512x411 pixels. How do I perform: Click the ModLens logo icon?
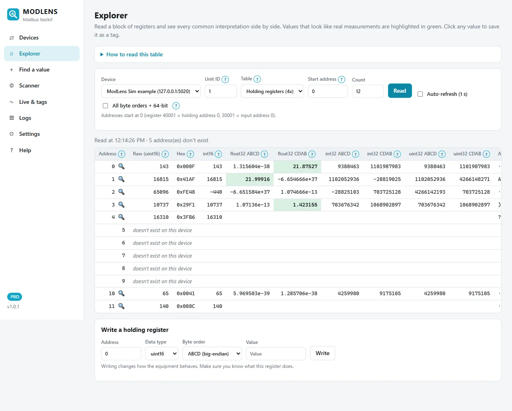pyautogui.click(x=13, y=15)
